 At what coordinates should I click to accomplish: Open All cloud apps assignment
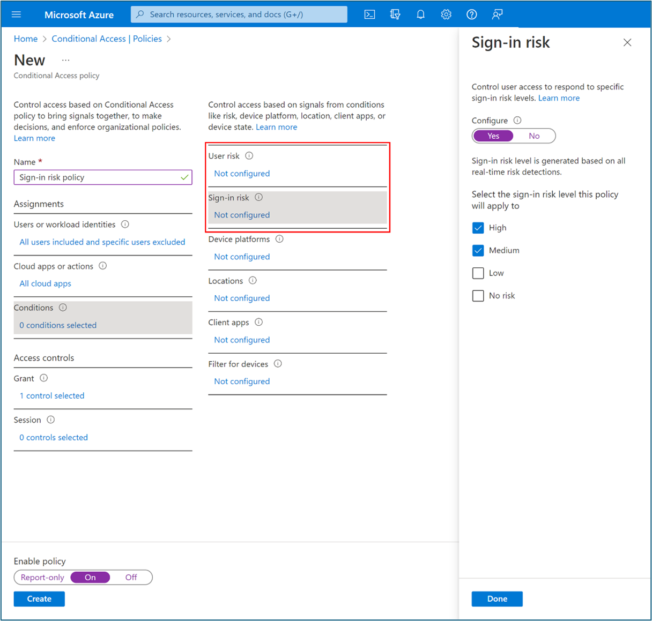pyautogui.click(x=46, y=283)
